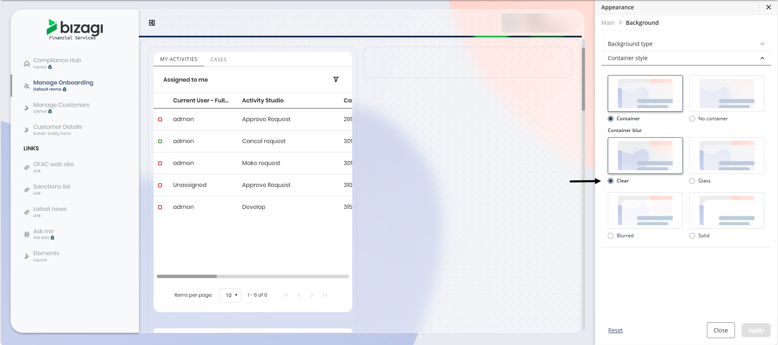
Task: Open the filter icon for Assigned to me
Action: coord(336,80)
